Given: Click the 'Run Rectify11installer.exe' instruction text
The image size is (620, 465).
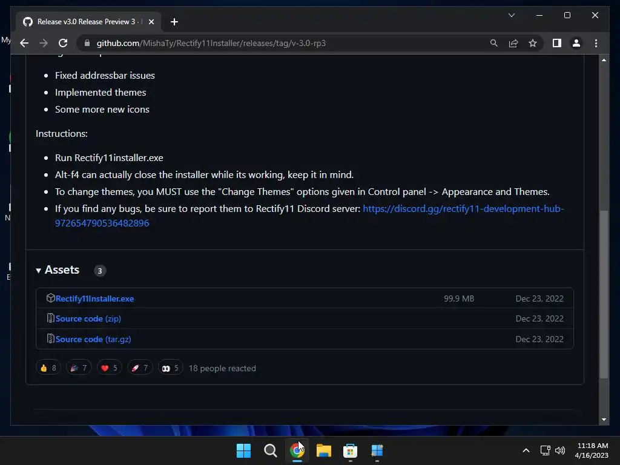Looking at the screenshot, I should [109, 158].
